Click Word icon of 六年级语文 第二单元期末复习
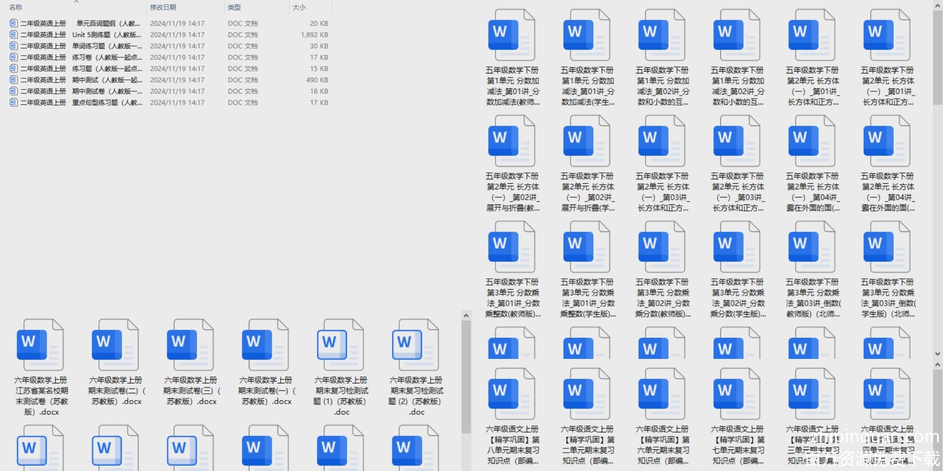The height and width of the screenshot is (471, 943). (587, 394)
